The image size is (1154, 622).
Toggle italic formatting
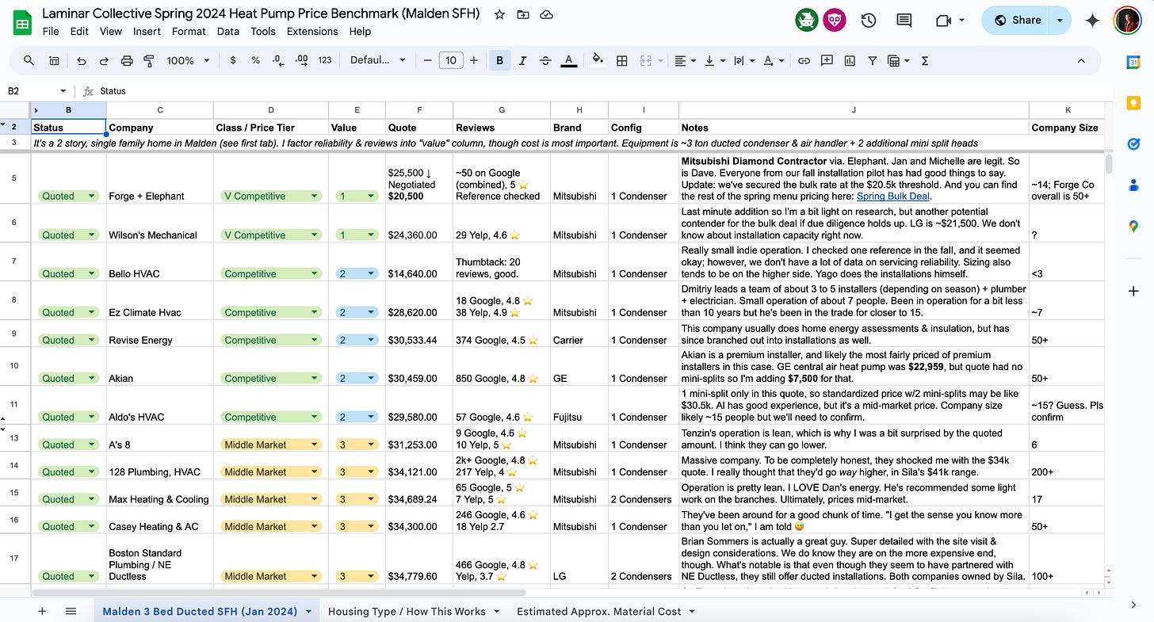(x=522, y=60)
